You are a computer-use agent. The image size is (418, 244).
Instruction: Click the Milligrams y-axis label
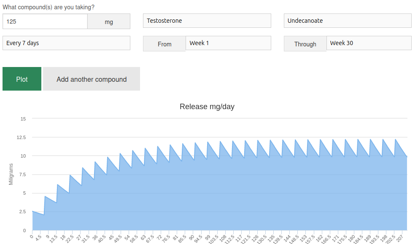tap(11, 174)
